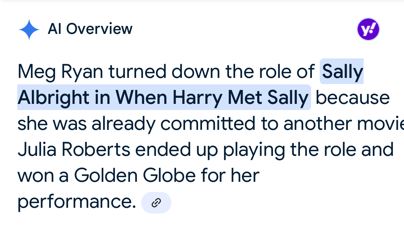Open the Yahoo source icon

click(x=368, y=30)
